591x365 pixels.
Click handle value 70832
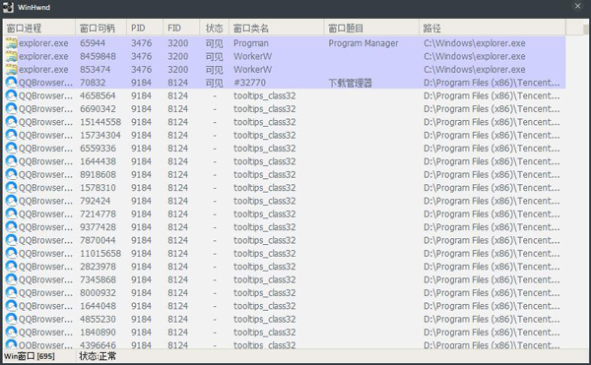click(x=93, y=83)
